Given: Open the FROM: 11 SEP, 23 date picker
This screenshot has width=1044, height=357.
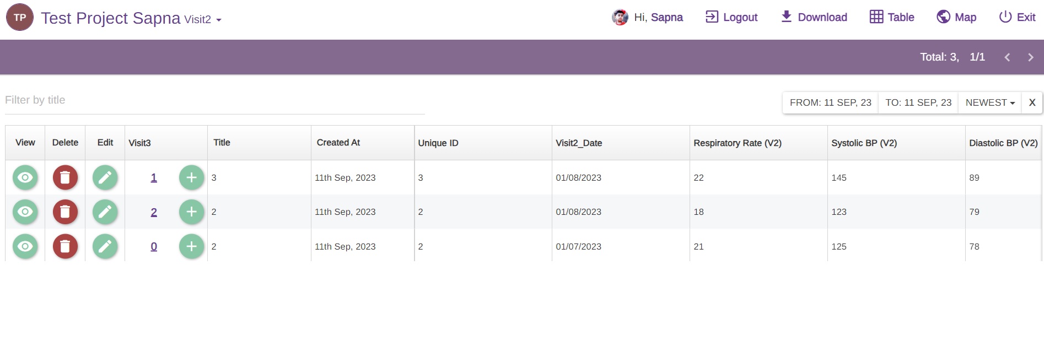Looking at the screenshot, I should (830, 102).
